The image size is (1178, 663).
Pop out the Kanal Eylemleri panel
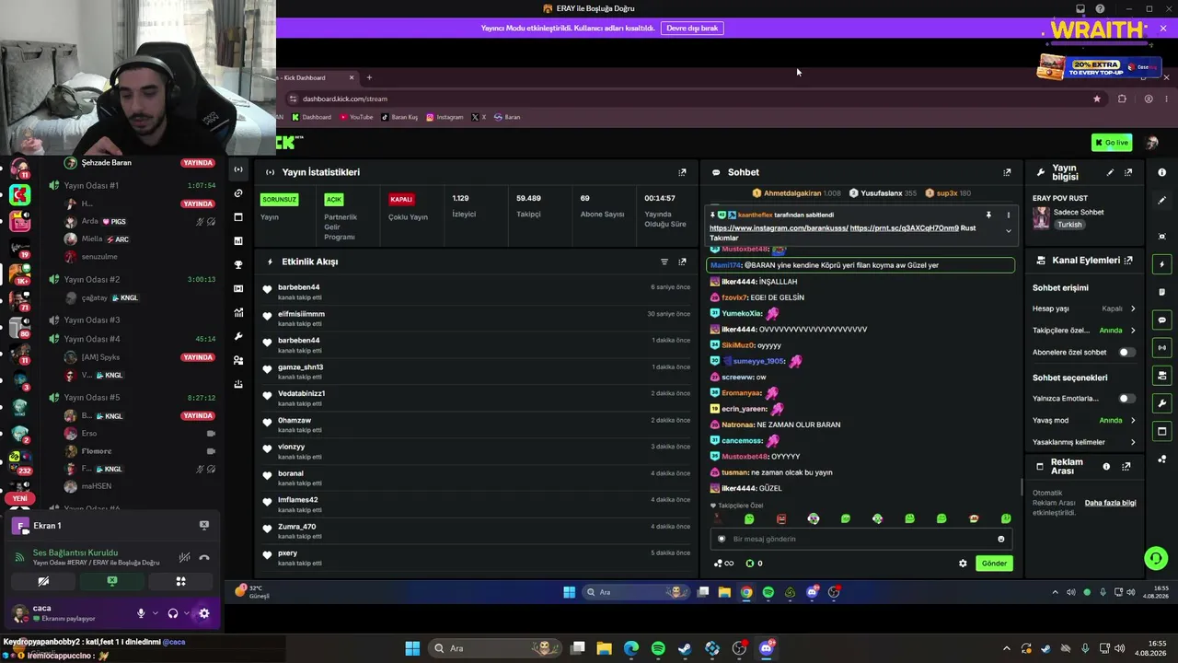(1128, 261)
